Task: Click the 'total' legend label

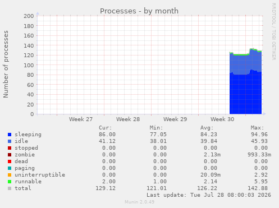Action: click(x=23, y=188)
